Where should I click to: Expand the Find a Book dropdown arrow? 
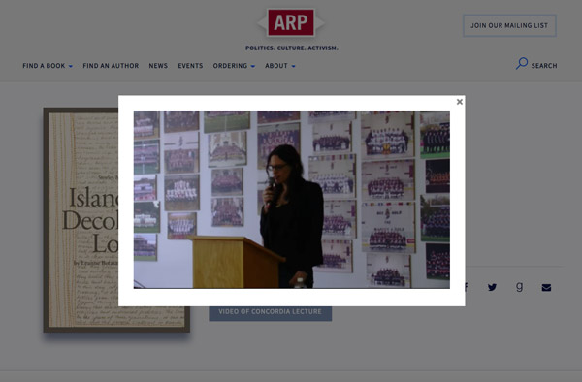pos(71,66)
